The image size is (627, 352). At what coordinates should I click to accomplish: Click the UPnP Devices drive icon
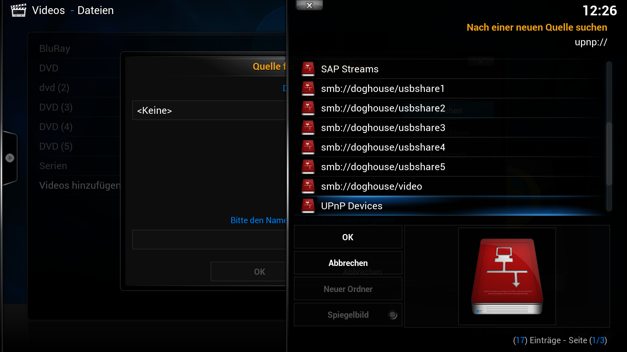(x=308, y=206)
